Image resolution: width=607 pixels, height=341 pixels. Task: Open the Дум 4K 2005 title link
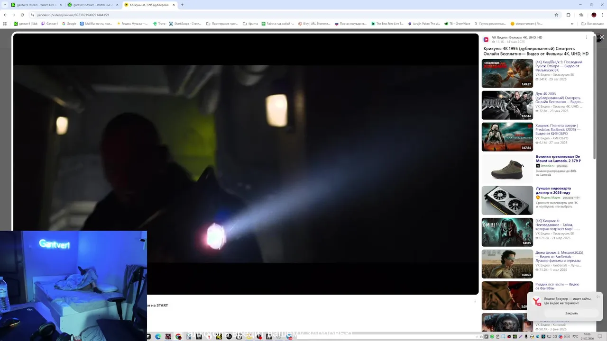point(559,98)
